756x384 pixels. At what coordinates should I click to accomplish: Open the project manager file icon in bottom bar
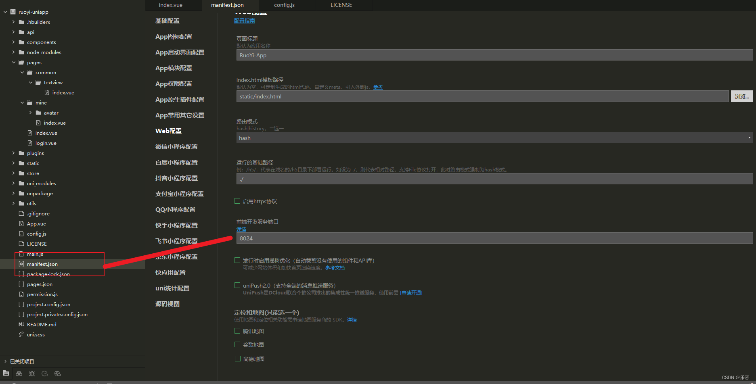tap(6, 373)
